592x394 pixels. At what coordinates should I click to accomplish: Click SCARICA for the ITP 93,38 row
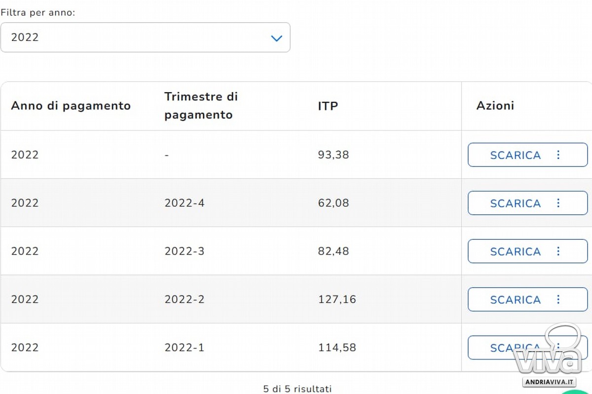tap(515, 155)
